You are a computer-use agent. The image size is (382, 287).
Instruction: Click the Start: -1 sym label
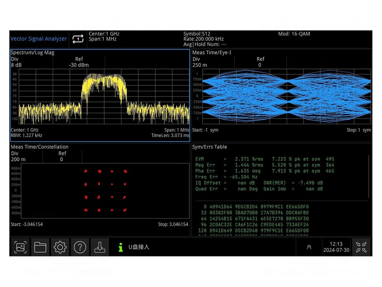pyautogui.click(x=205, y=130)
